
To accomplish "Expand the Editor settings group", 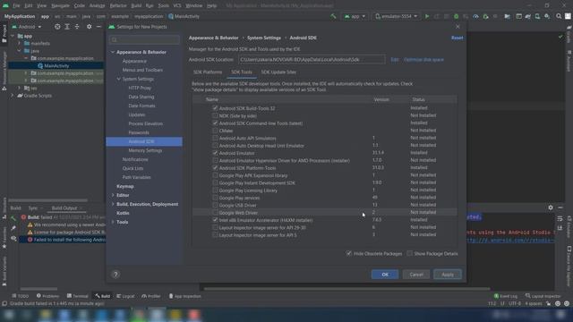I will pyautogui.click(x=113, y=195).
